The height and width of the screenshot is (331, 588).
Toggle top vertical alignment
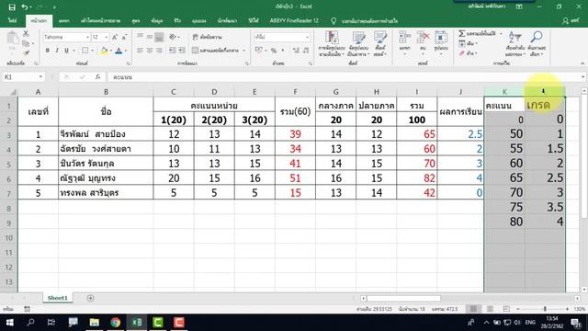coord(140,37)
